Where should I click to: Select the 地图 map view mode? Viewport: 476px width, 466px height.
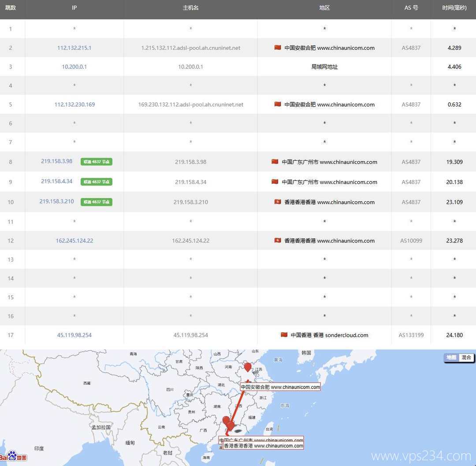click(451, 357)
